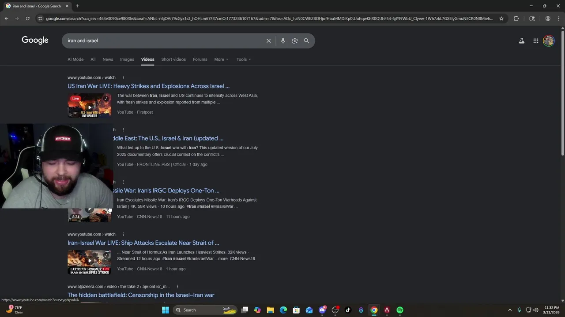Play the 8:24 CNN-News18 video thumbnail
Screen dimensions: 565x317
pyautogui.click(x=89, y=215)
